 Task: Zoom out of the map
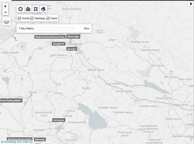click(5, 12)
